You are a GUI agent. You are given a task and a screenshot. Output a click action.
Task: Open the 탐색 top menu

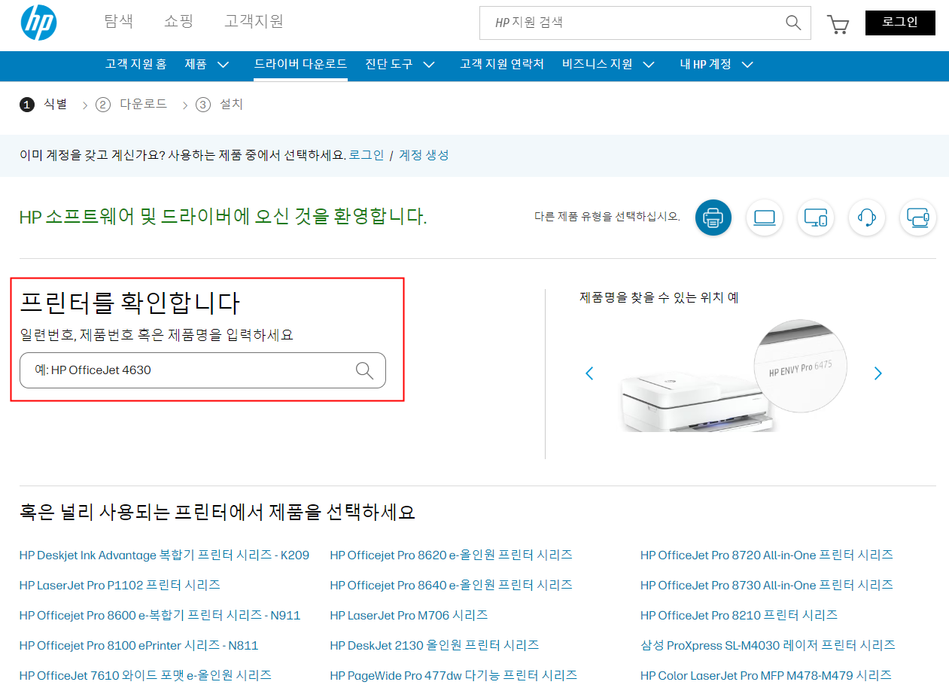tap(119, 21)
